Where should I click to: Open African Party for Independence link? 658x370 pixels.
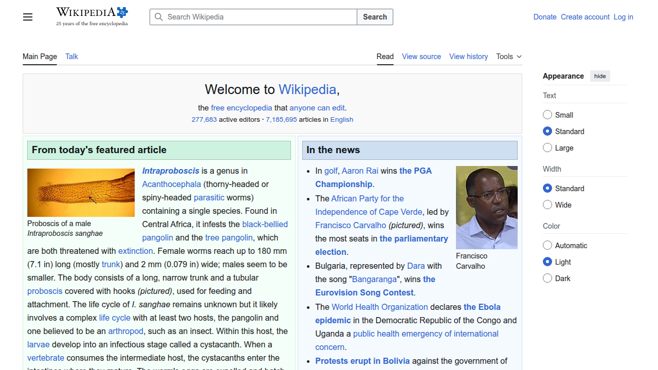369,205
